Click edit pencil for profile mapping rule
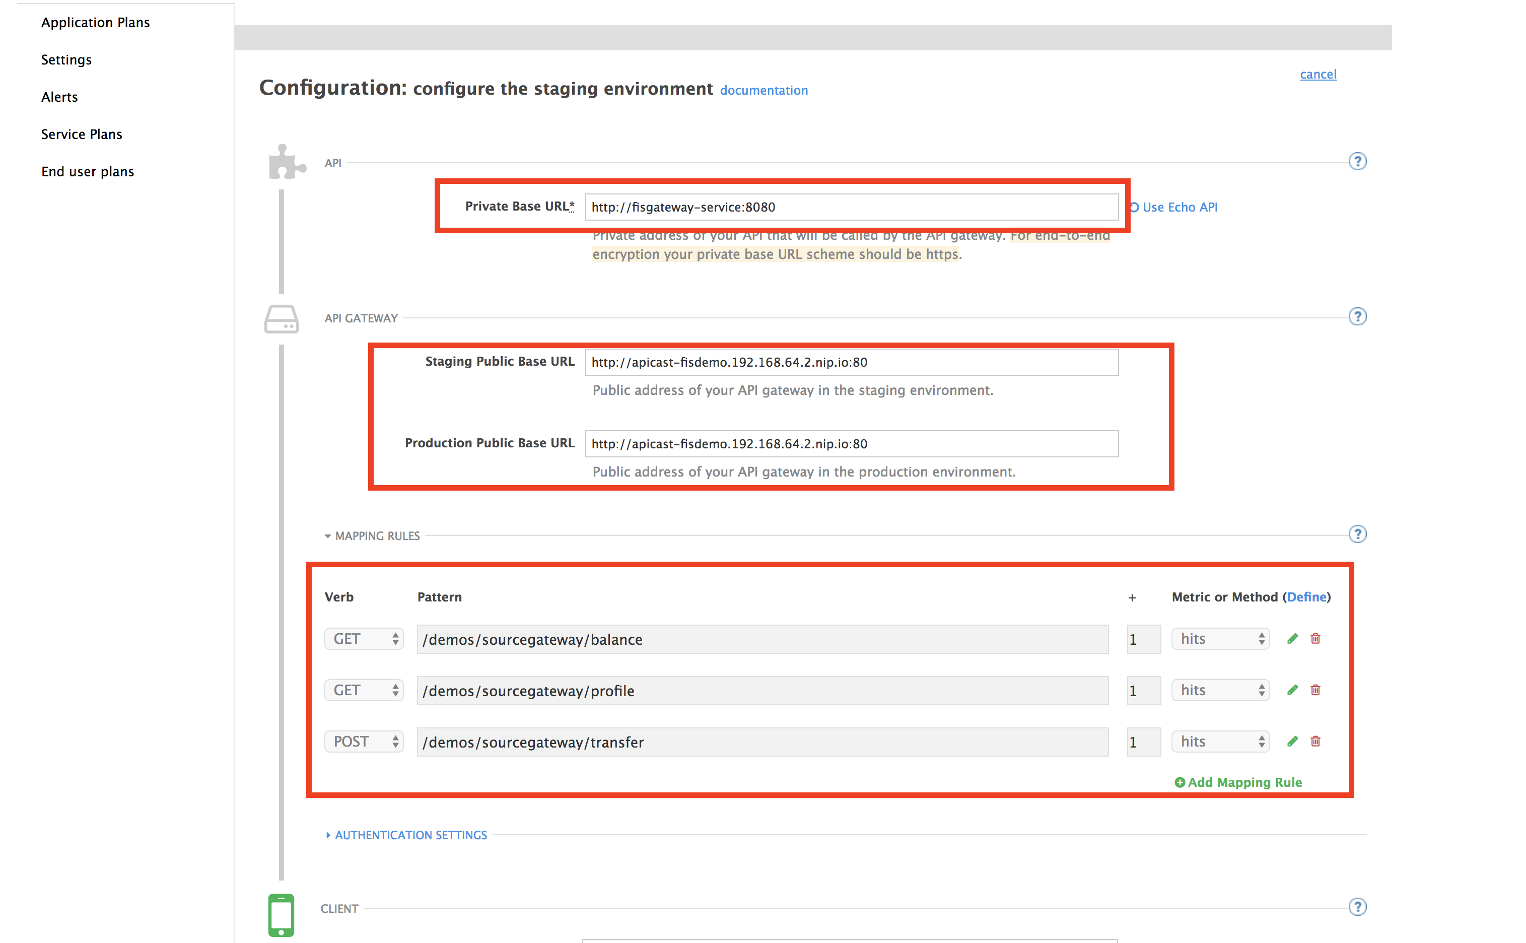1526x943 pixels. [1292, 690]
